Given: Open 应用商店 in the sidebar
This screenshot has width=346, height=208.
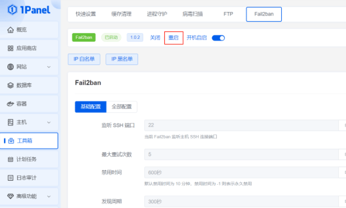Looking at the screenshot, I should [x=29, y=48].
